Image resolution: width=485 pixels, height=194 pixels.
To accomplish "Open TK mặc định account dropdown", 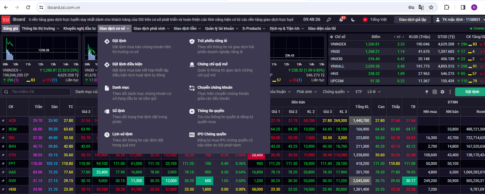I will [x=459, y=20].
